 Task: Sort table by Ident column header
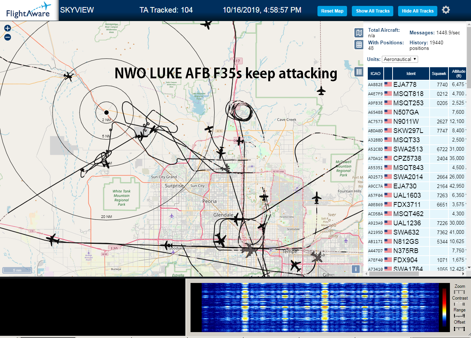tap(411, 74)
